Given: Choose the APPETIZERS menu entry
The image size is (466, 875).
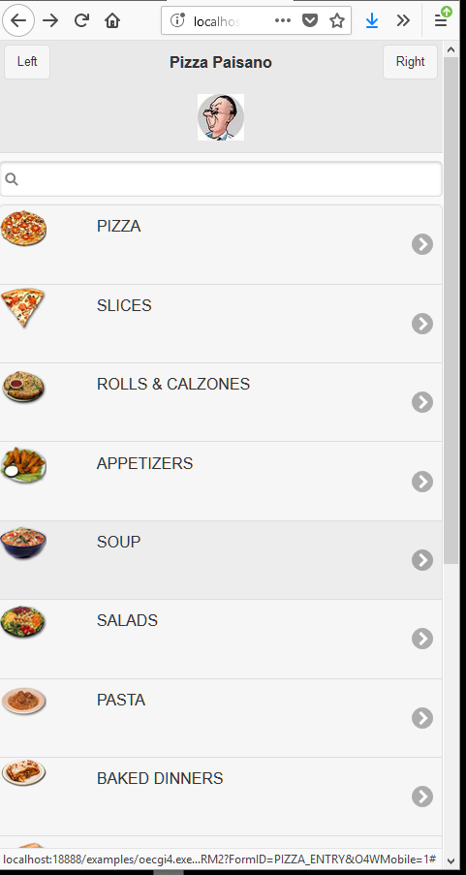Looking at the screenshot, I should (x=221, y=481).
